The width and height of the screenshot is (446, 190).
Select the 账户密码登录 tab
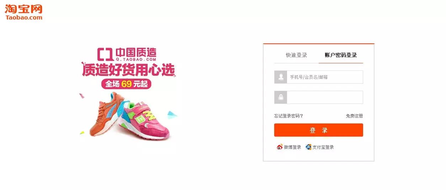point(341,55)
